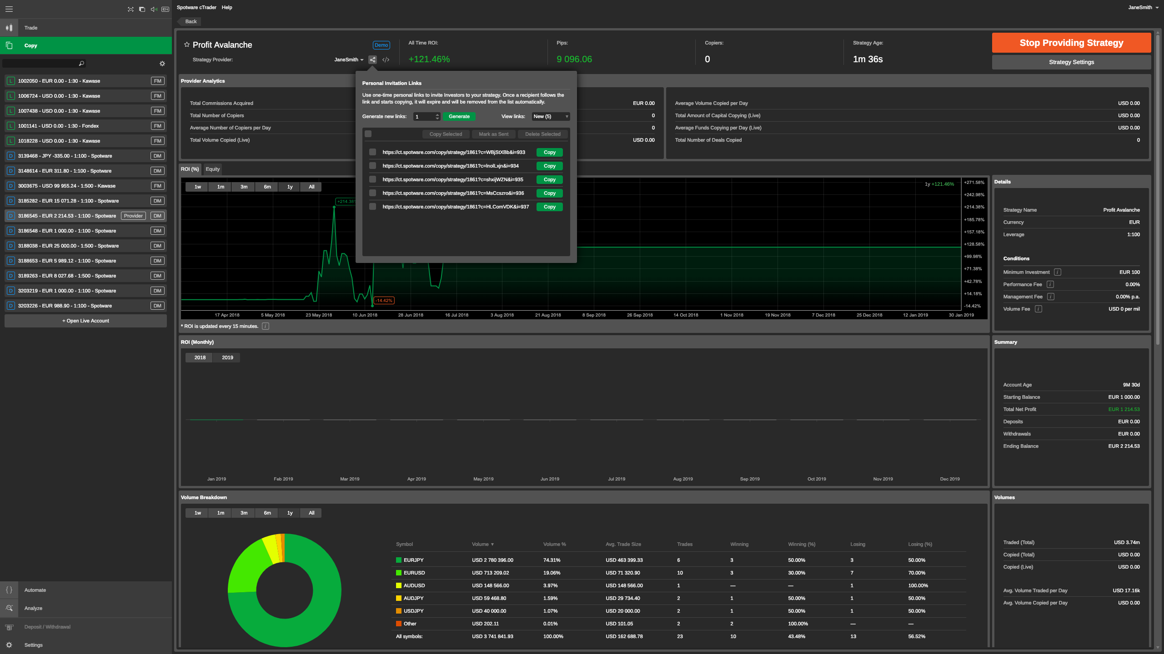Click Stop Providing Strategy button
Viewport: 1164px width, 654px height.
click(x=1071, y=43)
